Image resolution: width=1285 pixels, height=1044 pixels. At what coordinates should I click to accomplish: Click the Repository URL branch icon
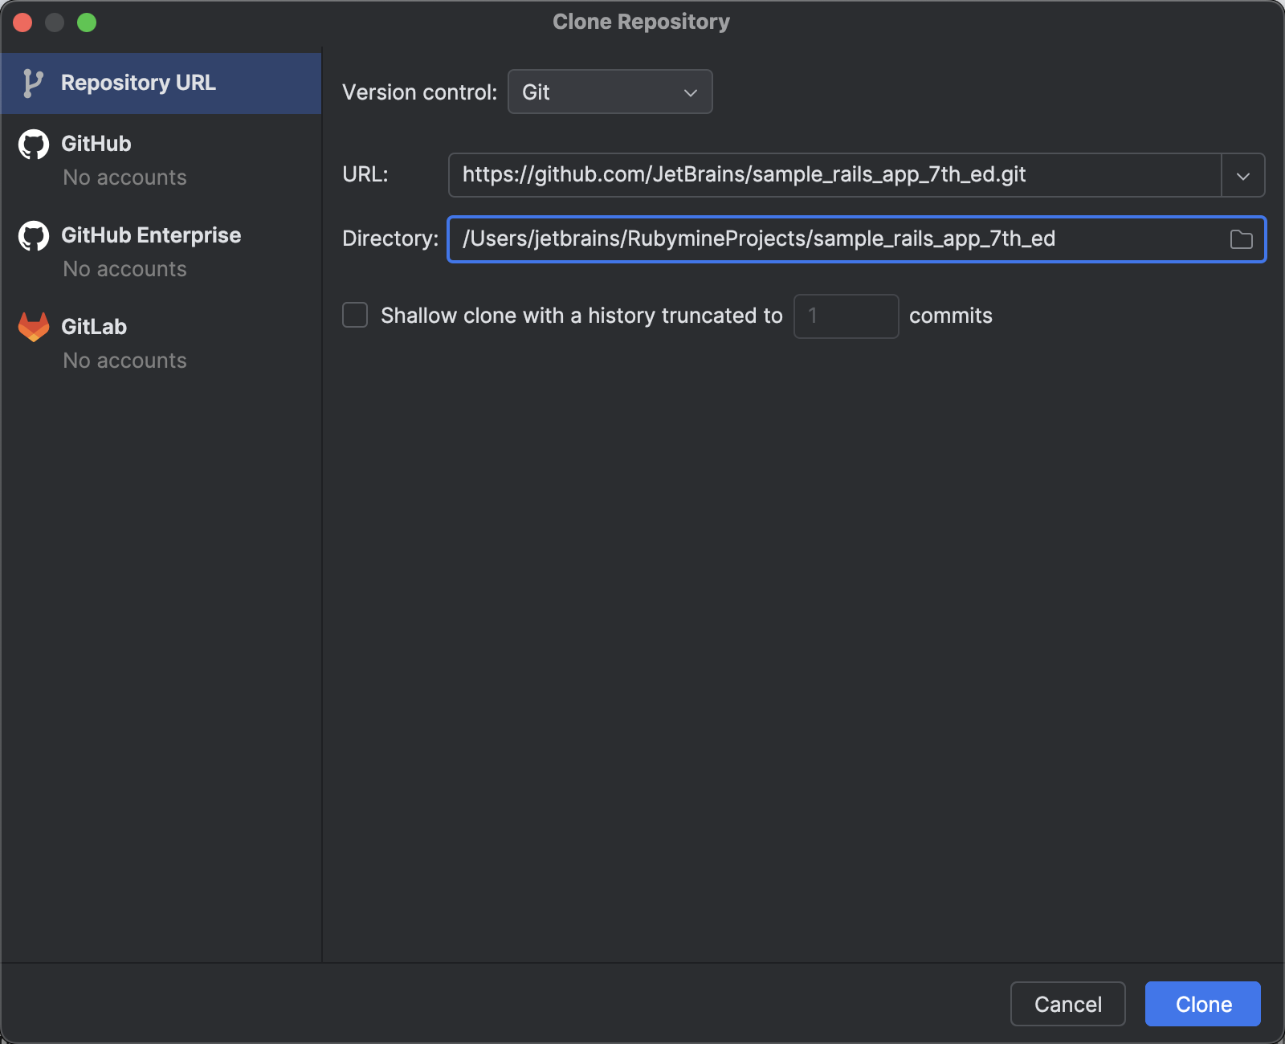point(32,84)
